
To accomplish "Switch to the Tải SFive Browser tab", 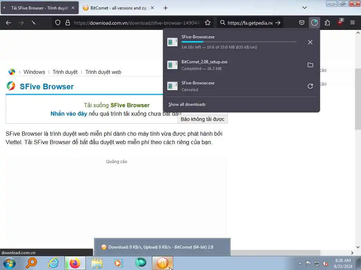I will (39, 8).
